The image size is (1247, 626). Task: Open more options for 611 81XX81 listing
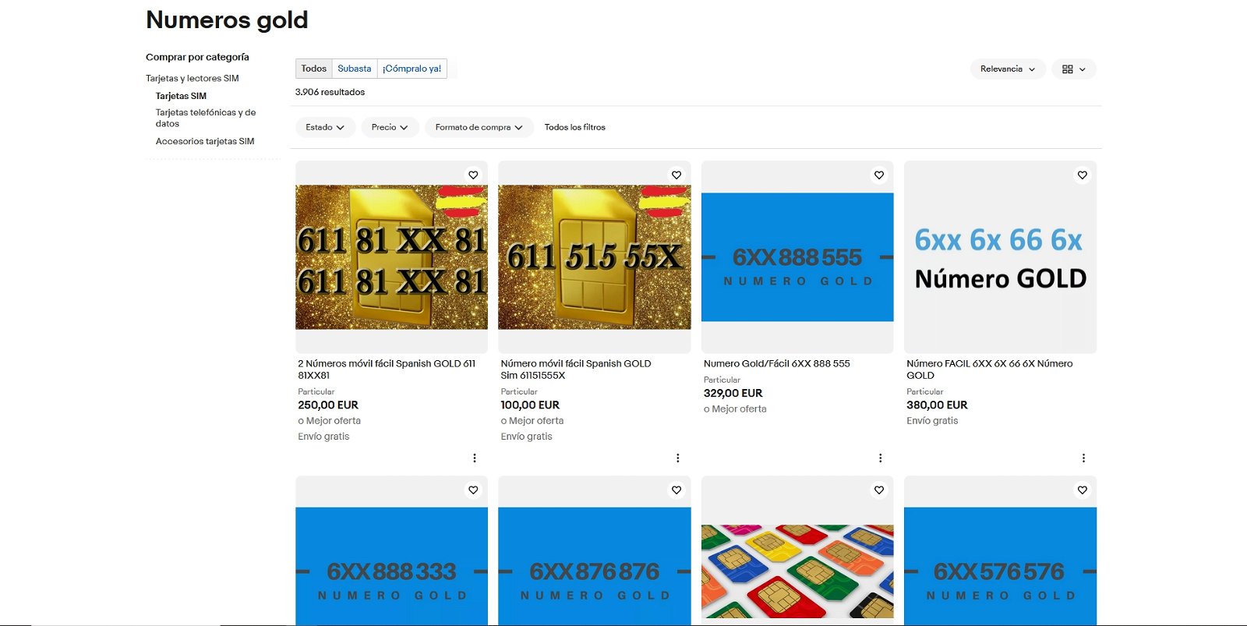(475, 458)
